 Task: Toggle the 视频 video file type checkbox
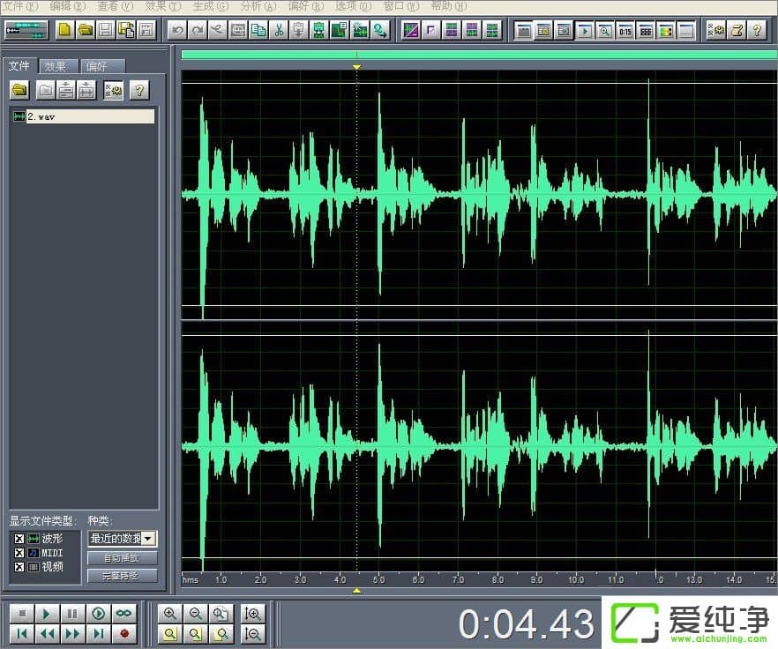pyautogui.click(x=19, y=567)
